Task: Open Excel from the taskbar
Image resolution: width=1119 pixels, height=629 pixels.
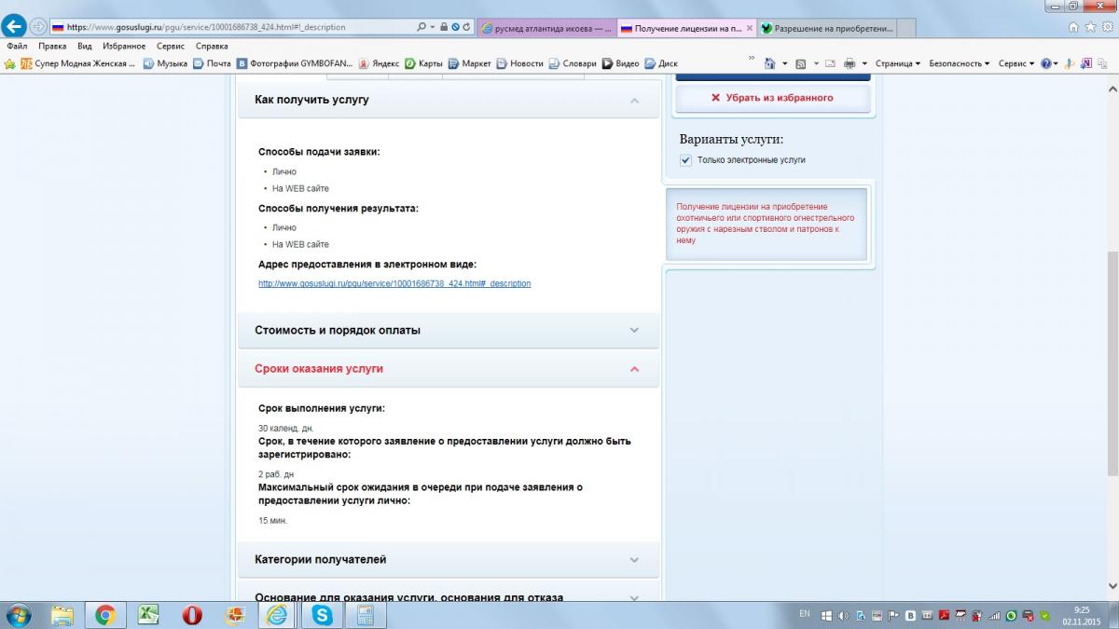Action: (x=148, y=614)
